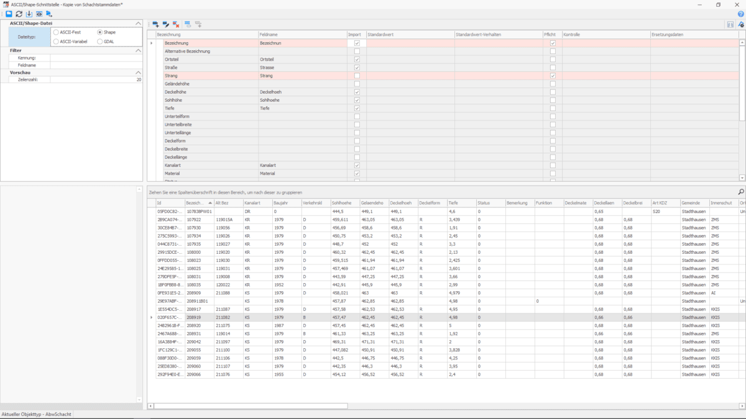Toggle Import checkbox for Kanalart row
Image resolution: width=746 pixels, height=419 pixels.
tap(357, 166)
